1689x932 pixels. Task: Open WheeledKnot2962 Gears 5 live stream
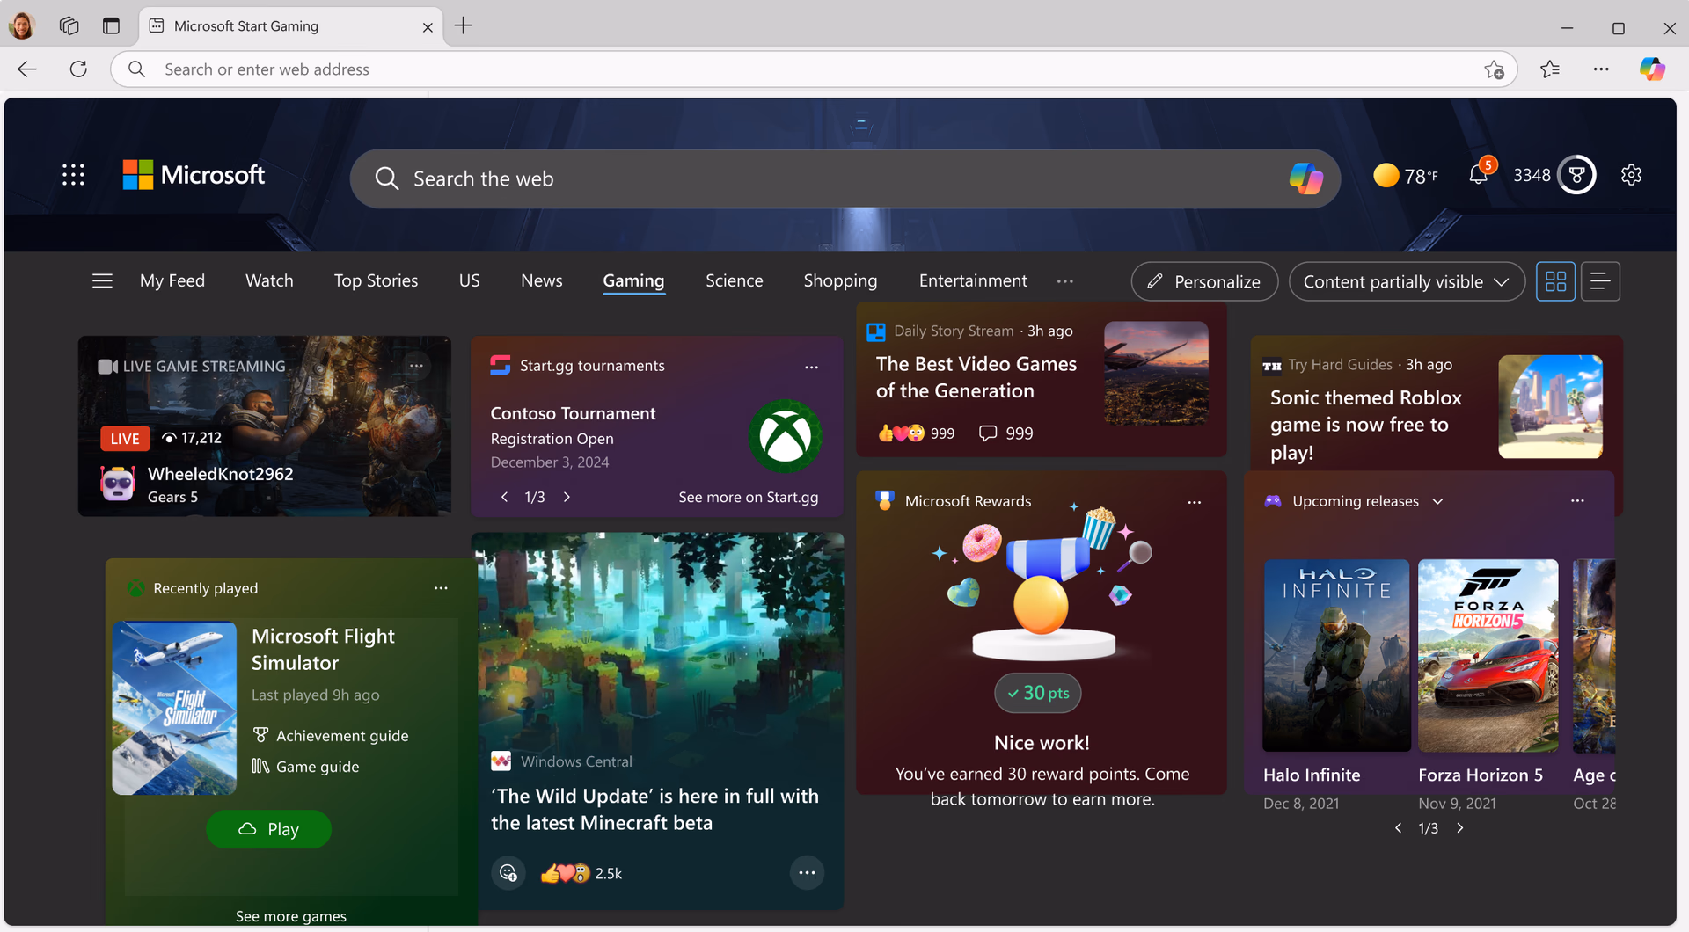click(265, 426)
